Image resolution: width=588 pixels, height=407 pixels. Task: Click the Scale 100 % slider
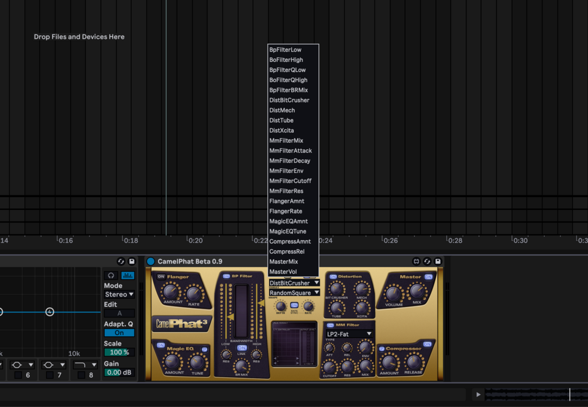(x=119, y=352)
